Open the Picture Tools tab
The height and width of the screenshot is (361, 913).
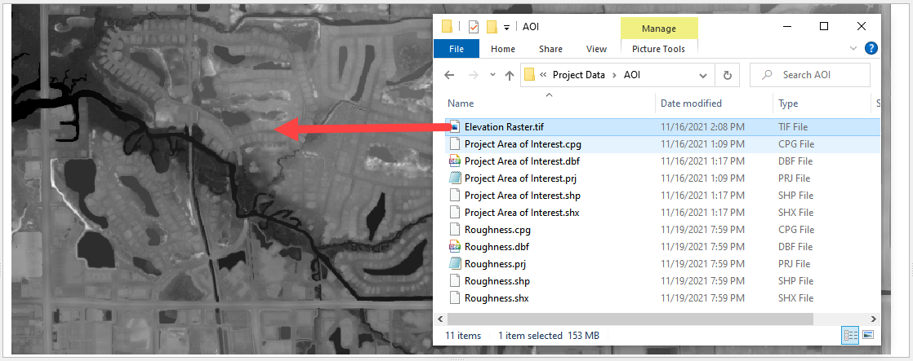click(x=658, y=49)
